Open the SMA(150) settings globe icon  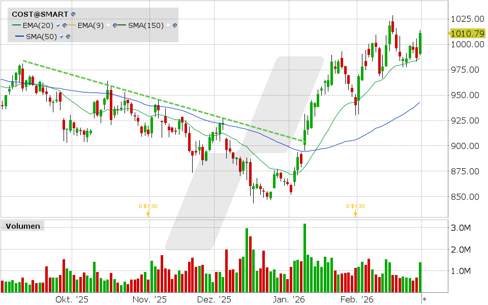tap(174, 25)
